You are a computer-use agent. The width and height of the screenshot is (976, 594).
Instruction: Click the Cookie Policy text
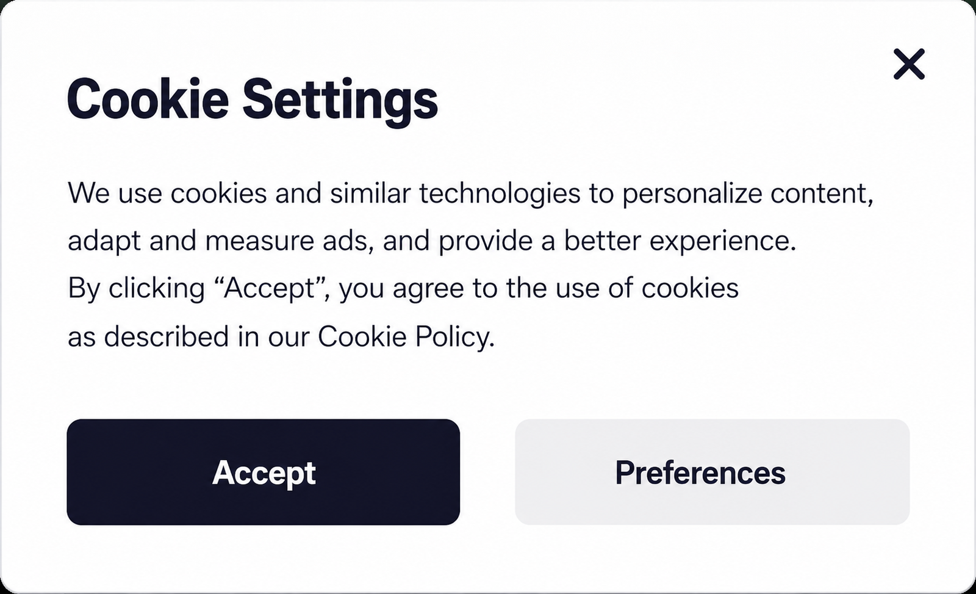406,336
